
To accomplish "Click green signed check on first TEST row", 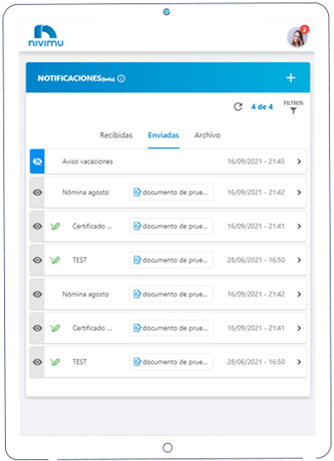I will [x=55, y=260].
